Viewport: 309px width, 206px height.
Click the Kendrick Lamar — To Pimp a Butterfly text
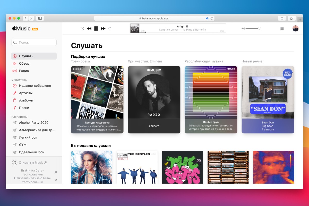pyautogui.click(x=183, y=30)
